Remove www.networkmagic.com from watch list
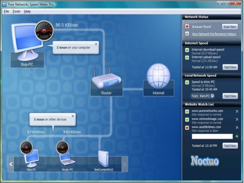 pyautogui.click(x=237, y=120)
